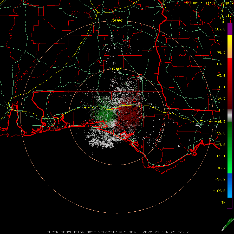The width and height of the screenshot is (234, 234).
Task: Click the "30.1" legend value
Action: click(221, 87)
